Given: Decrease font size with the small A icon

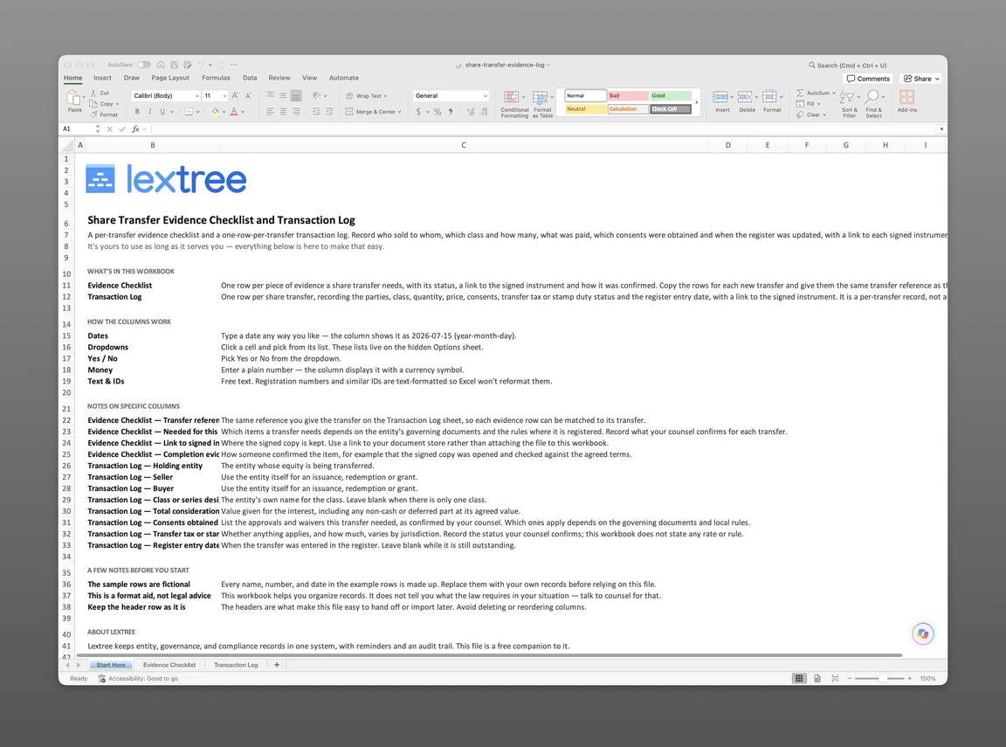Looking at the screenshot, I should pyautogui.click(x=249, y=95).
